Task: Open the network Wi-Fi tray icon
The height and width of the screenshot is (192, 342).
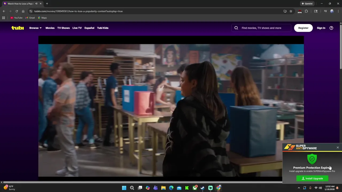Action: [316, 188]
